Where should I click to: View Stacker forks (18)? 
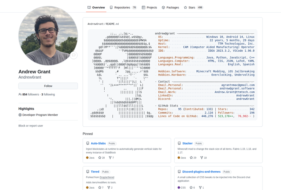[x=204, y=158]
